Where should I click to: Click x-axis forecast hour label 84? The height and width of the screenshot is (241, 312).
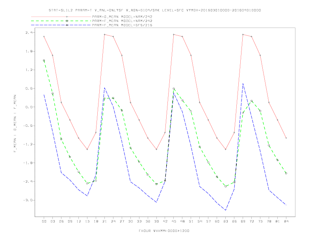[286, 221]
